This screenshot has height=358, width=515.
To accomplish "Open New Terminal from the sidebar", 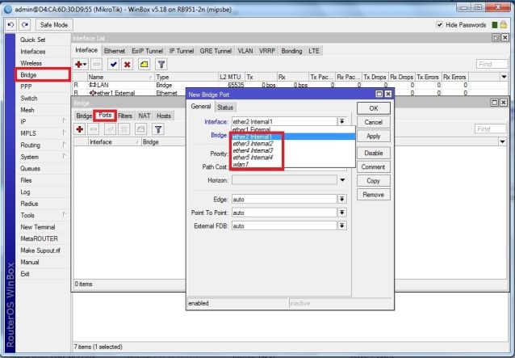I will coord(42,227).
